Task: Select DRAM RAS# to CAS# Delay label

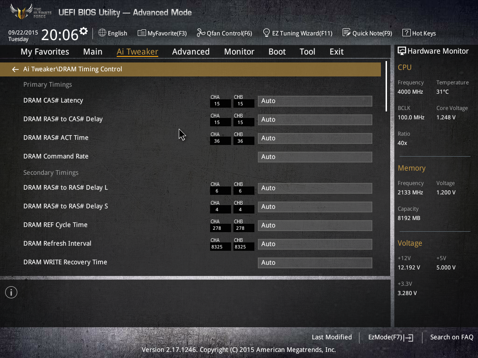Action: coord(63,119)
